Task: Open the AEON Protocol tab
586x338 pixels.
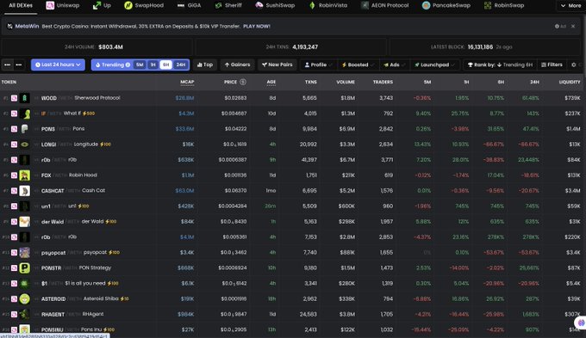Action: coord(385,6)
